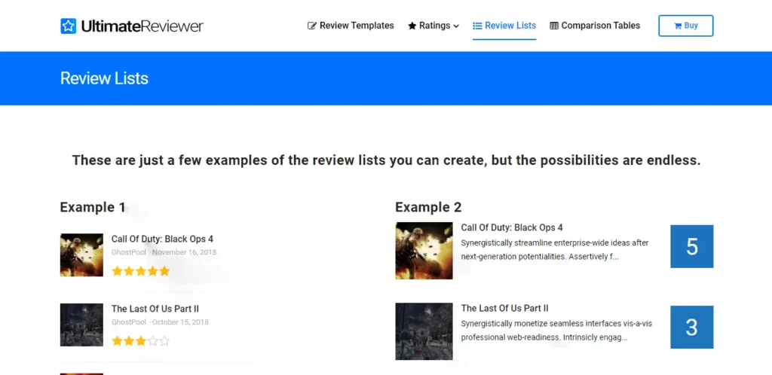This screenshot has height=375, width=772.
Task: Click the Buy button
Action: (686, 26)
